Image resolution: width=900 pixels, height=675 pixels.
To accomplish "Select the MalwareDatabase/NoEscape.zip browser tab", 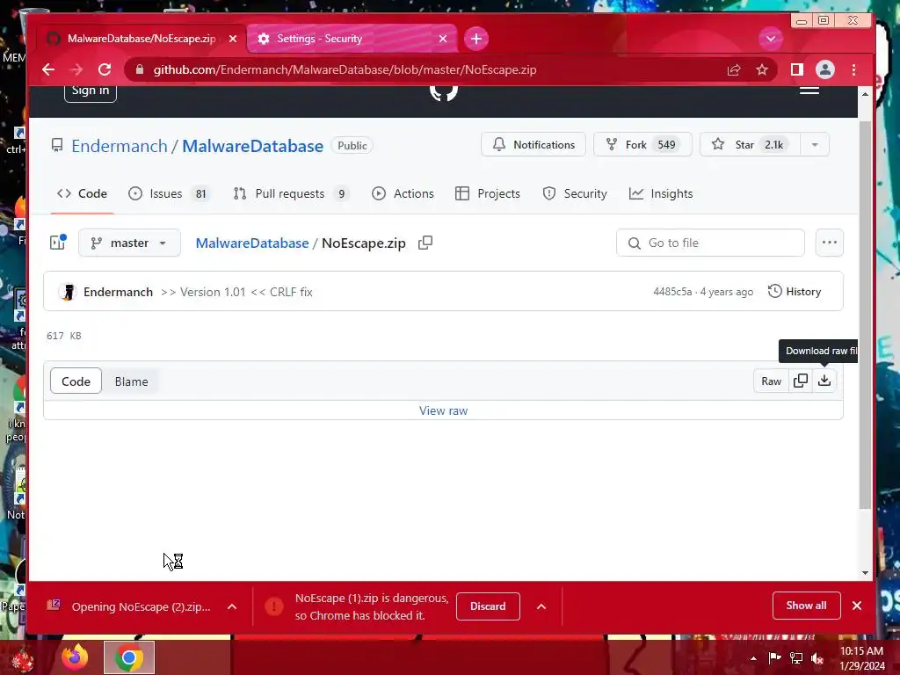I will [x=142, y=39].
